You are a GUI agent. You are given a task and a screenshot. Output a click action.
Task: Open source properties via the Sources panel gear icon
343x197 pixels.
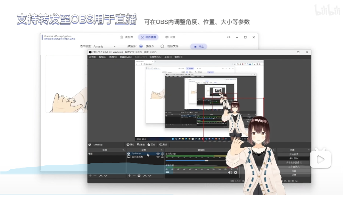click(139, 176)
